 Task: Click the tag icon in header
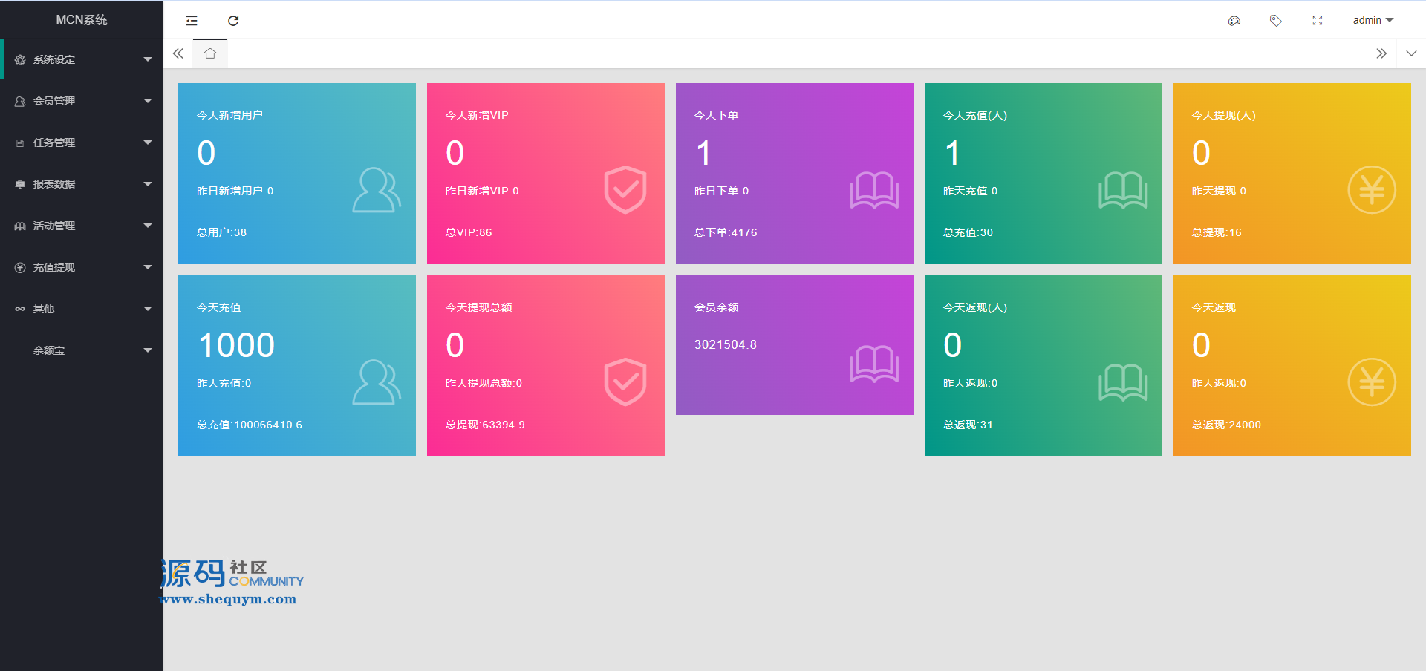[x=1276, y=21]
